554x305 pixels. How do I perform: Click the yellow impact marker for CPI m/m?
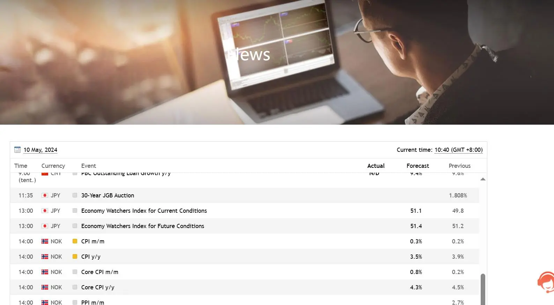tap(75, 241)
